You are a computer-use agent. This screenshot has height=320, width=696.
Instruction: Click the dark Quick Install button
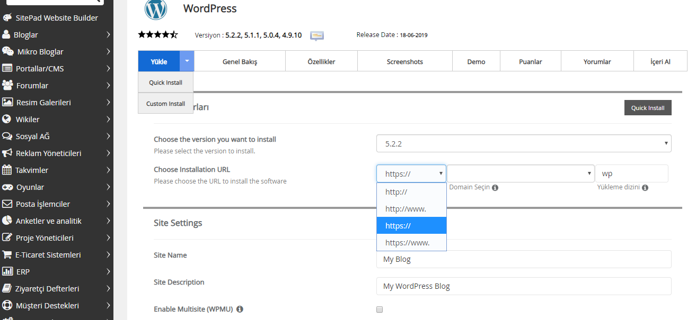pyautogui.click(x=648, y=108)
